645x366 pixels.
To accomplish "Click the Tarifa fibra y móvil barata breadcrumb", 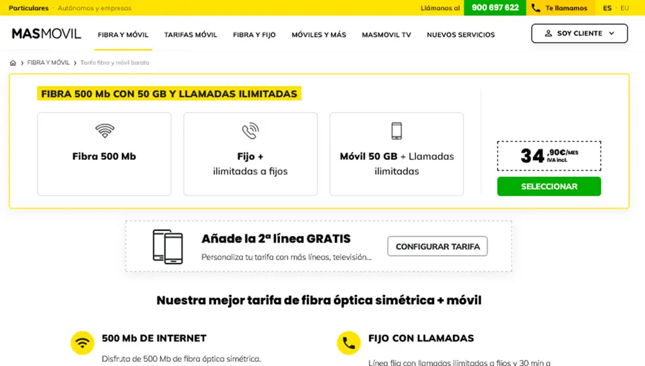I will [x=115, y=63].
